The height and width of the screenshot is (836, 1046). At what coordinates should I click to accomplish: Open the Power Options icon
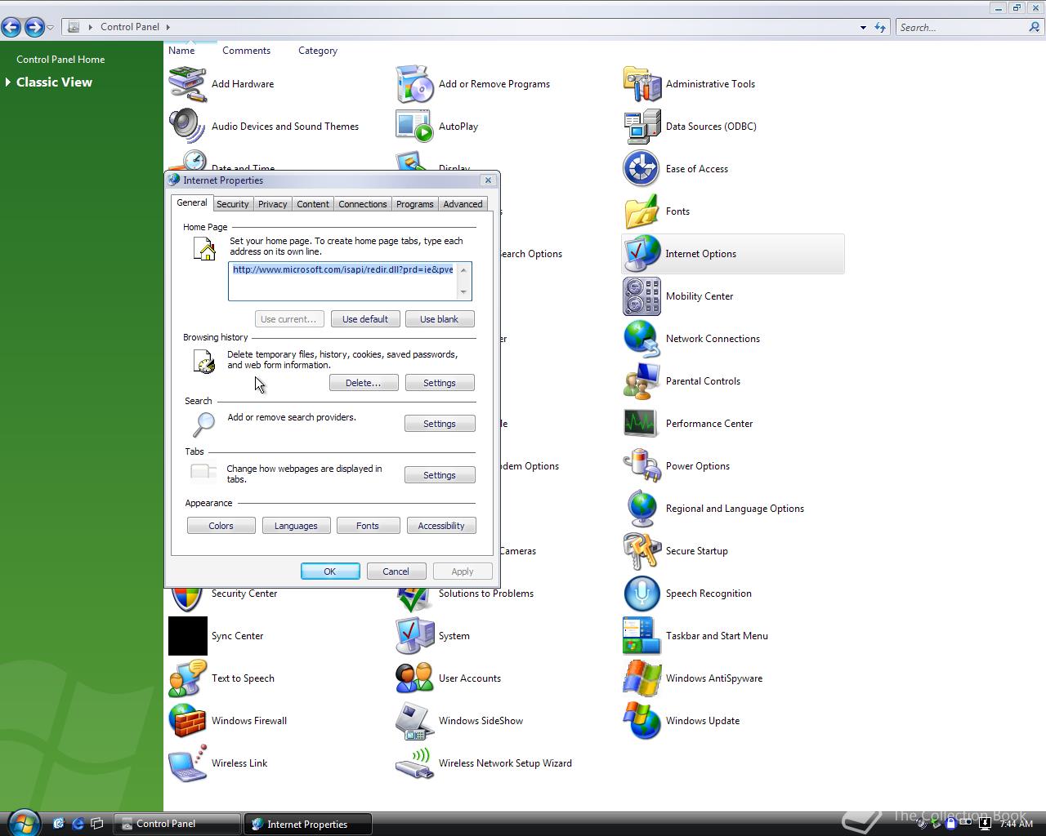tap(641, 466)
